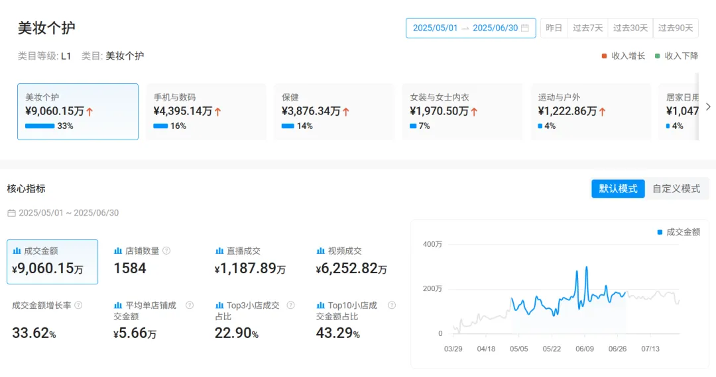Image resolution: width=716 pixels, height=377 pixels.
Task: Click the 类目等级: L1 label
Action: point(44,56)
